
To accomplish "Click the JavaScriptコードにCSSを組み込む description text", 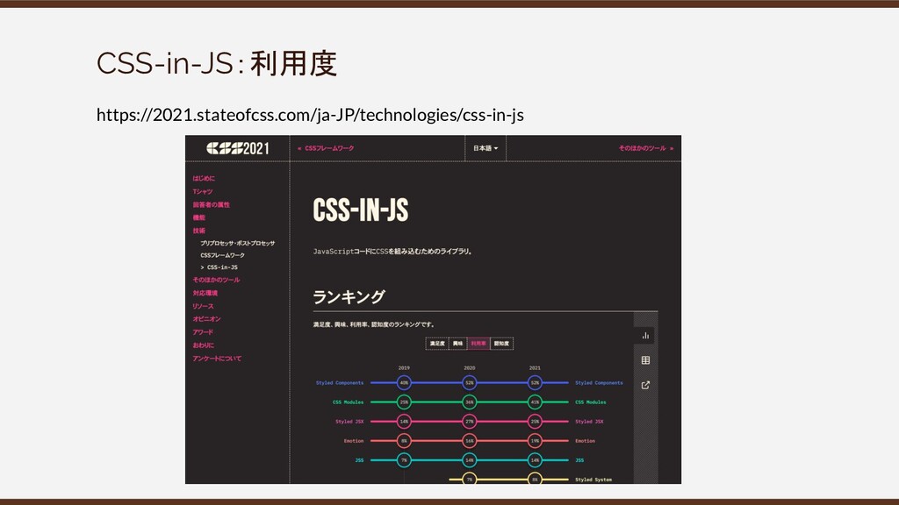I will [392, 252].
